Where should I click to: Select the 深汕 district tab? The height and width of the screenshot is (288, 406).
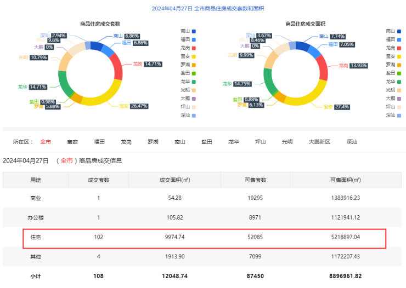[x=352, y=142]
